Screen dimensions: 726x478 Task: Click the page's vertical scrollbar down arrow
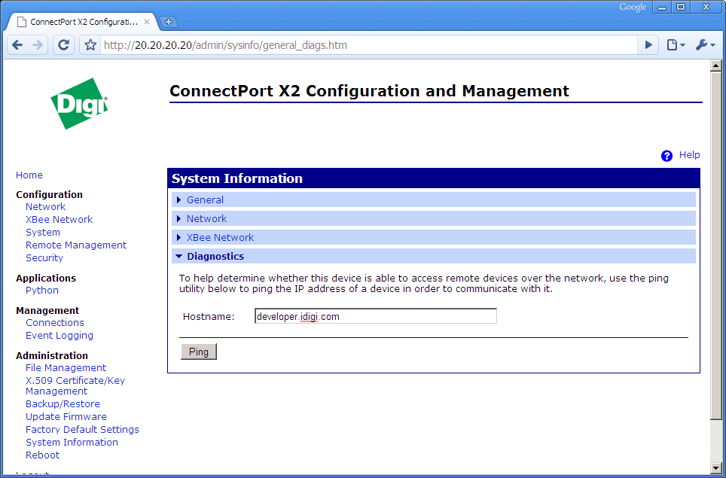pyautogui.click(x=715, y=467)
